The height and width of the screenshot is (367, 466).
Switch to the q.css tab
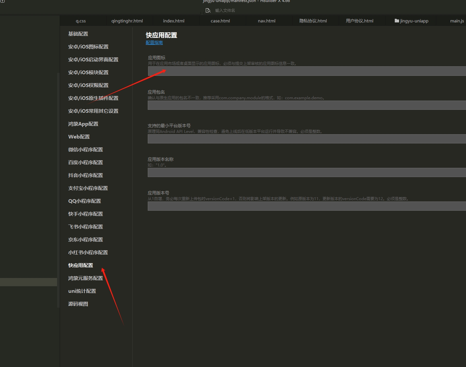(81, 21)
